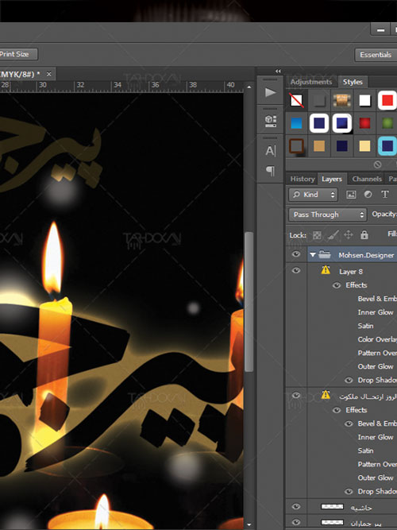The width and height of the screenshot is (397, 530).
Task: Toggle text layer Bevel & Emboss eye
Action: (x=349, y=424)
